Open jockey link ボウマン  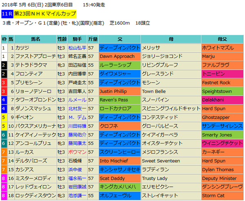click(x=77, y=152)
